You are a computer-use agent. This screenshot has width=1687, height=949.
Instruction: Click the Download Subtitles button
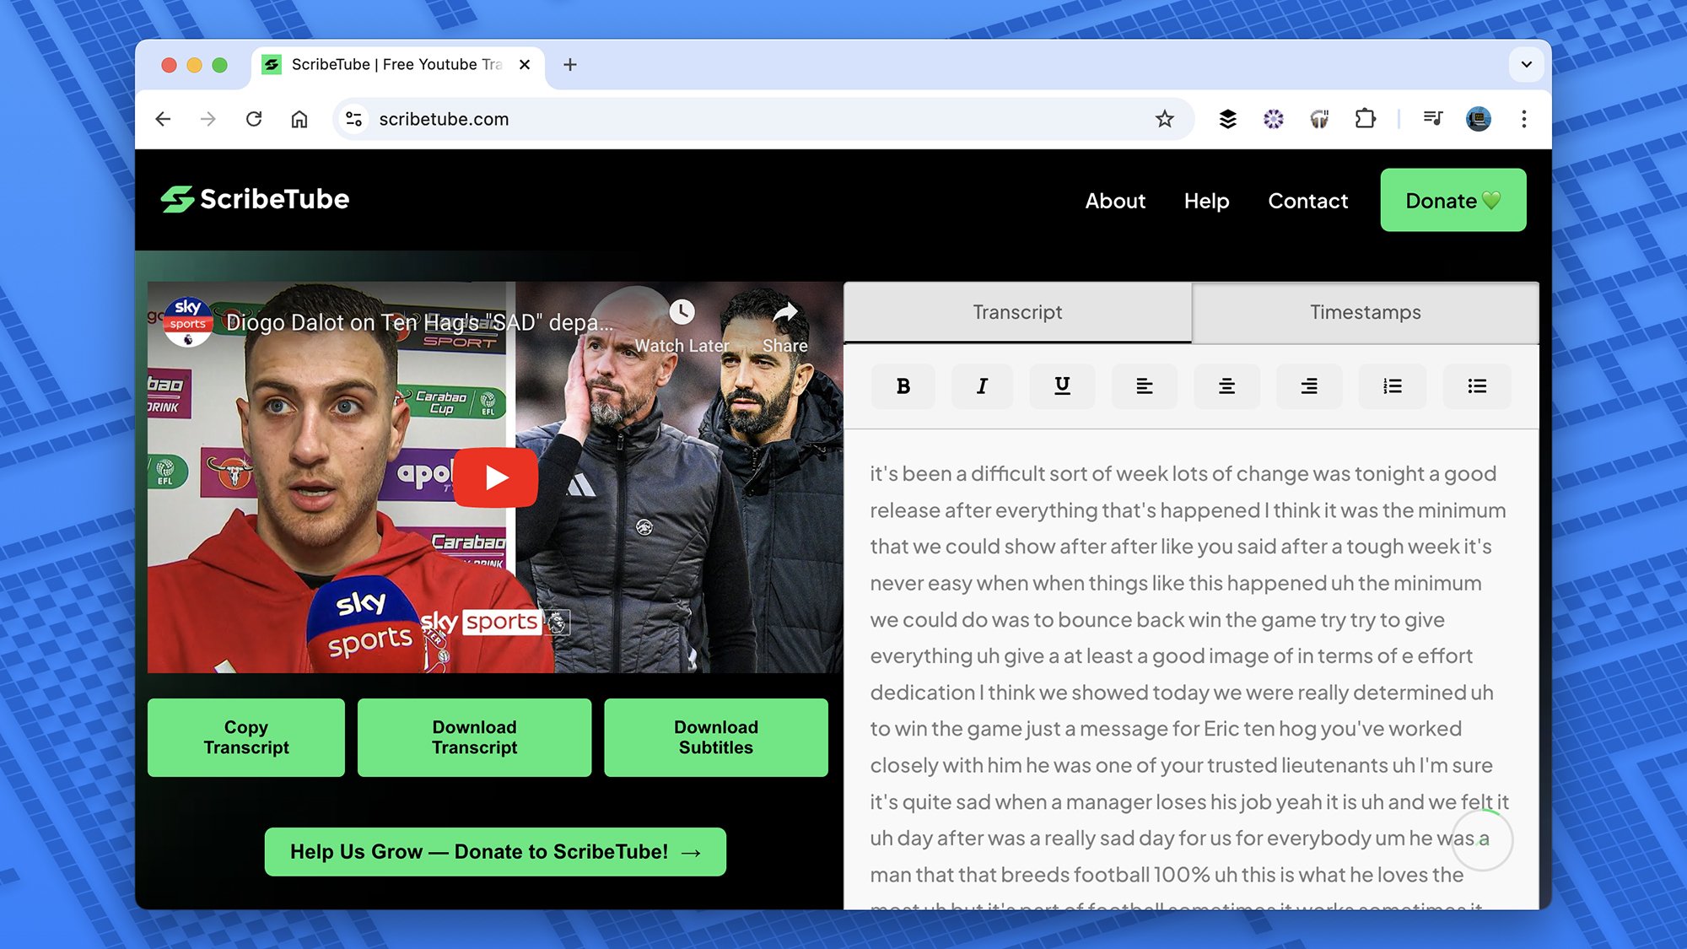pos(716,737)
